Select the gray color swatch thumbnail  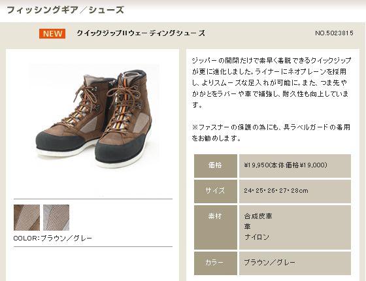(56, 218)
